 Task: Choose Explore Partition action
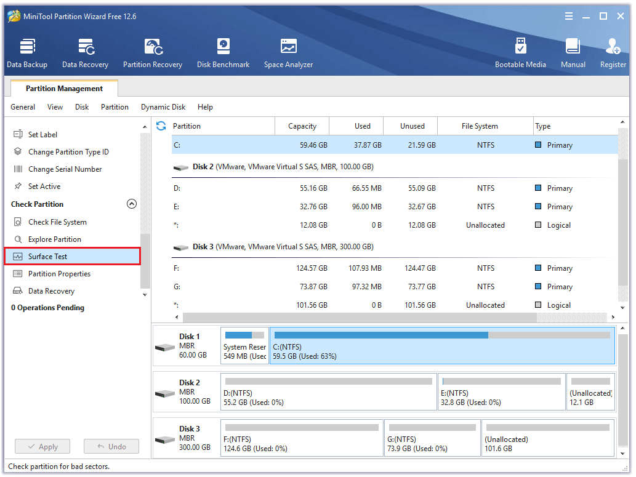pyautogui.click(x=54, y=239)
